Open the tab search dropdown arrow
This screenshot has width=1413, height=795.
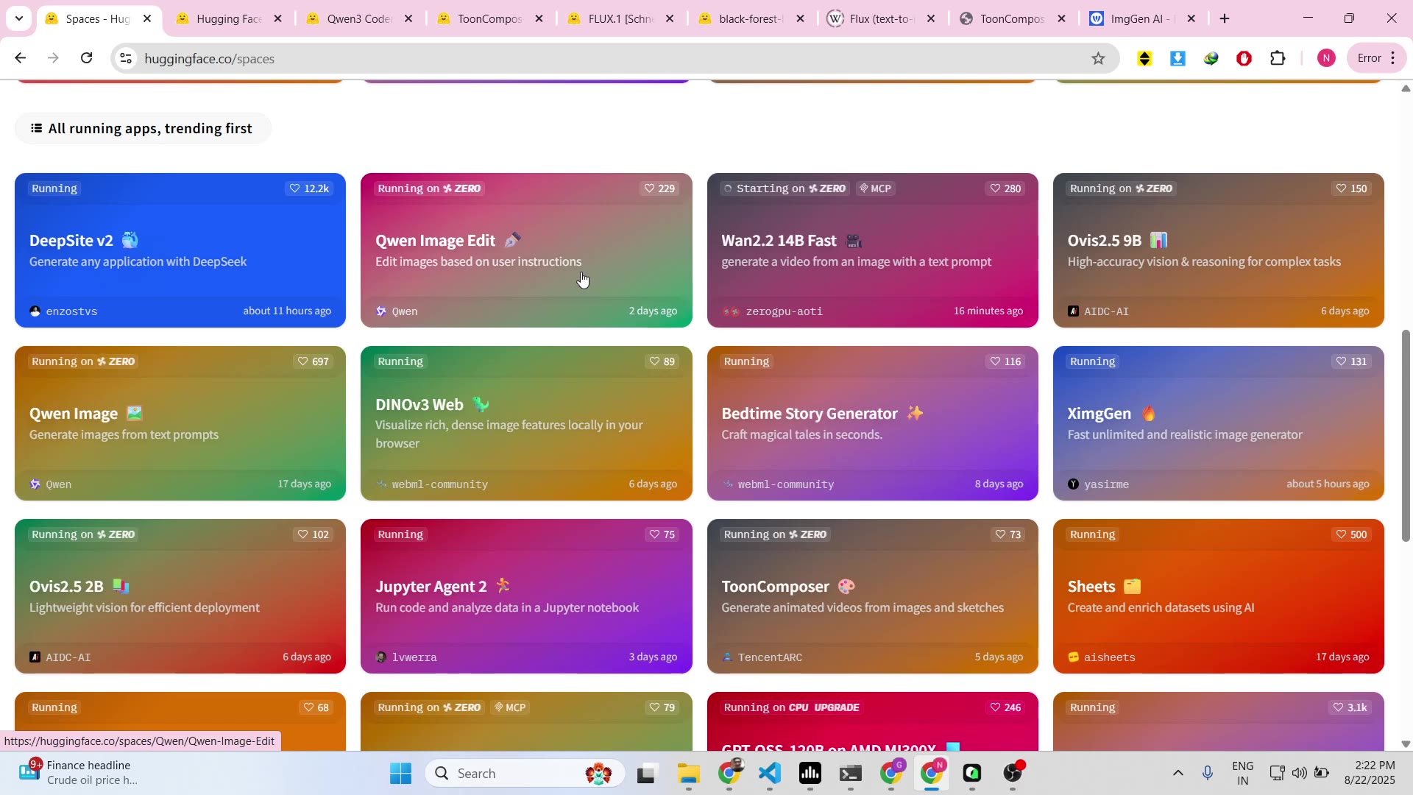click(18, 18)
